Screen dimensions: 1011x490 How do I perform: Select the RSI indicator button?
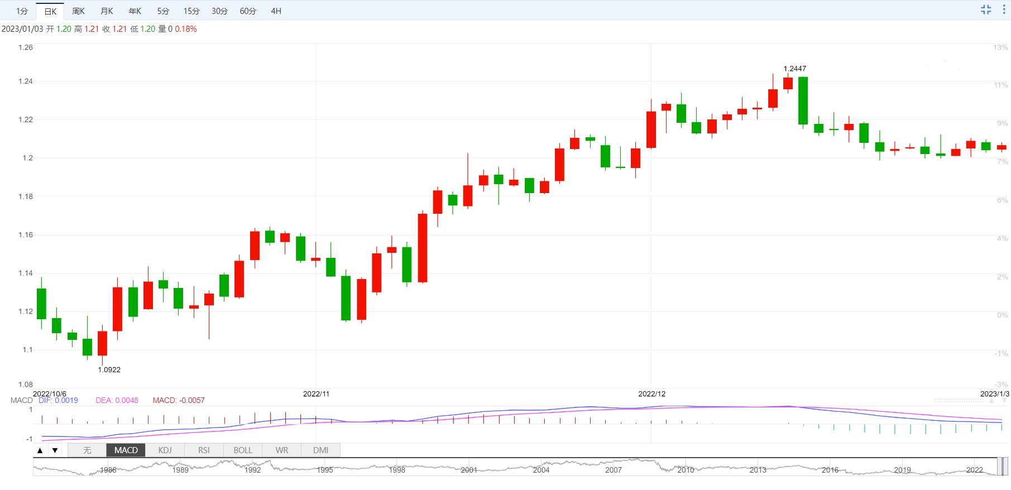[x=204, y=450]
